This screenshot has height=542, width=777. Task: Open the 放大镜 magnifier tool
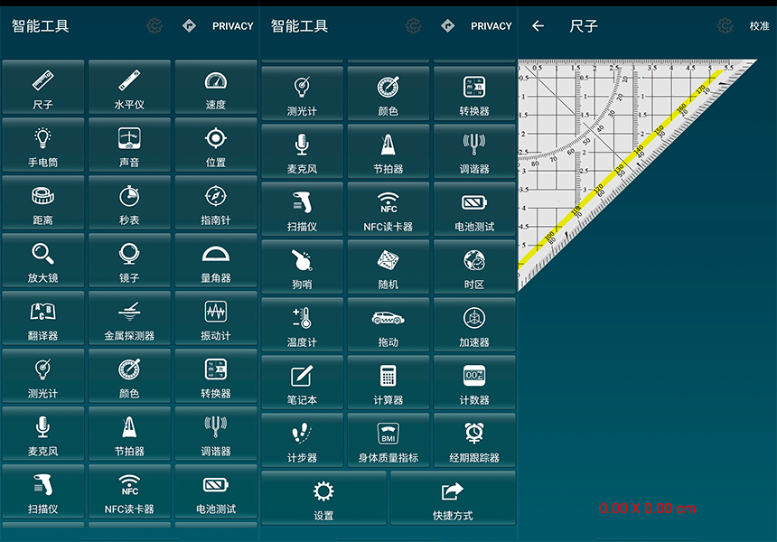42,261
